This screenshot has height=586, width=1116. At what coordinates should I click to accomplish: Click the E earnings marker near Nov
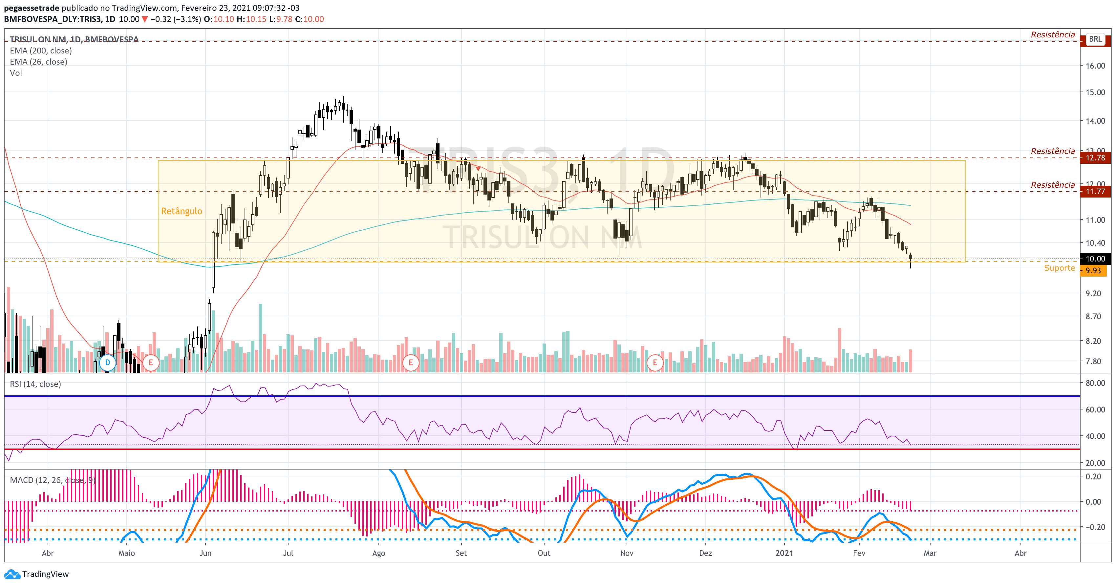(x=655, y=363)
